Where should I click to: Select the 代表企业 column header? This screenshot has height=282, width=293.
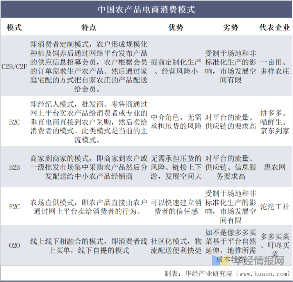click(275, 27)
